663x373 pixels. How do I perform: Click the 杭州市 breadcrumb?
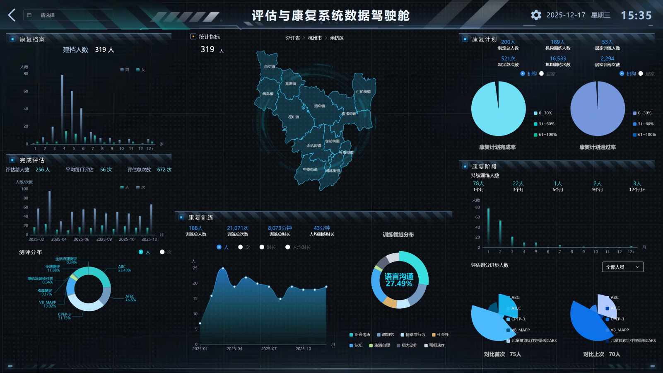click(315, 38)
